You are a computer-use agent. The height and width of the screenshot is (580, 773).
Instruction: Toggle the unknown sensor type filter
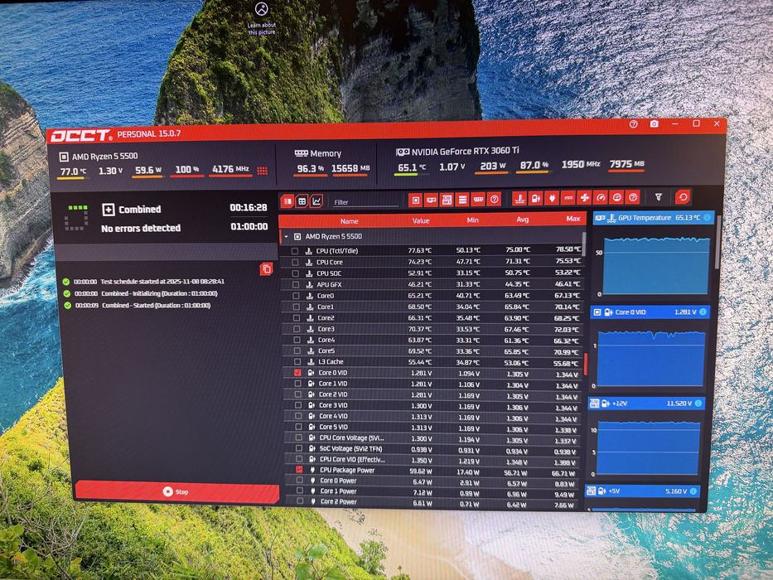(x=633, y=197)
